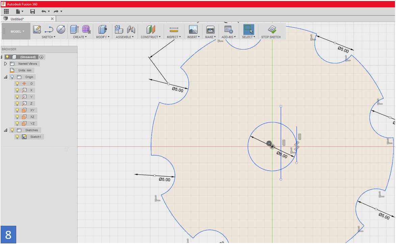Click the Create Form purple icon
The height and width of the screenshot is (244, 396).
pos(86,30)
